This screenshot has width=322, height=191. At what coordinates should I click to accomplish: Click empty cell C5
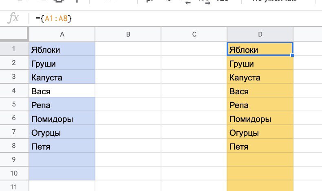[194, 105]
